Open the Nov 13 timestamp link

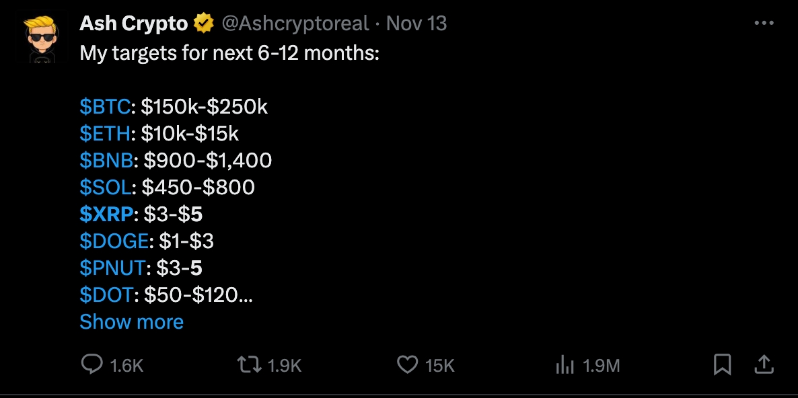pos(415,23)
